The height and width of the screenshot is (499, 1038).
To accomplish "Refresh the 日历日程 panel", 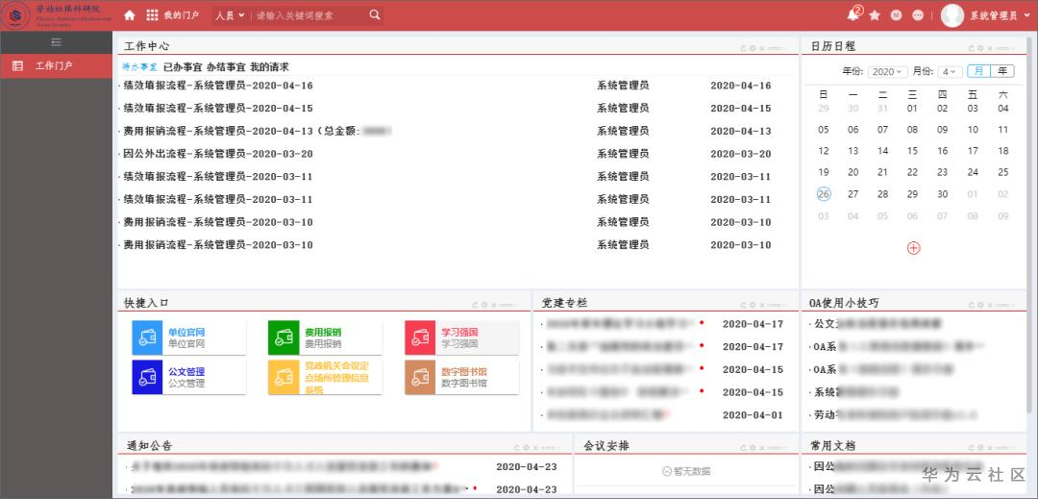I will [x=971, y=48].
